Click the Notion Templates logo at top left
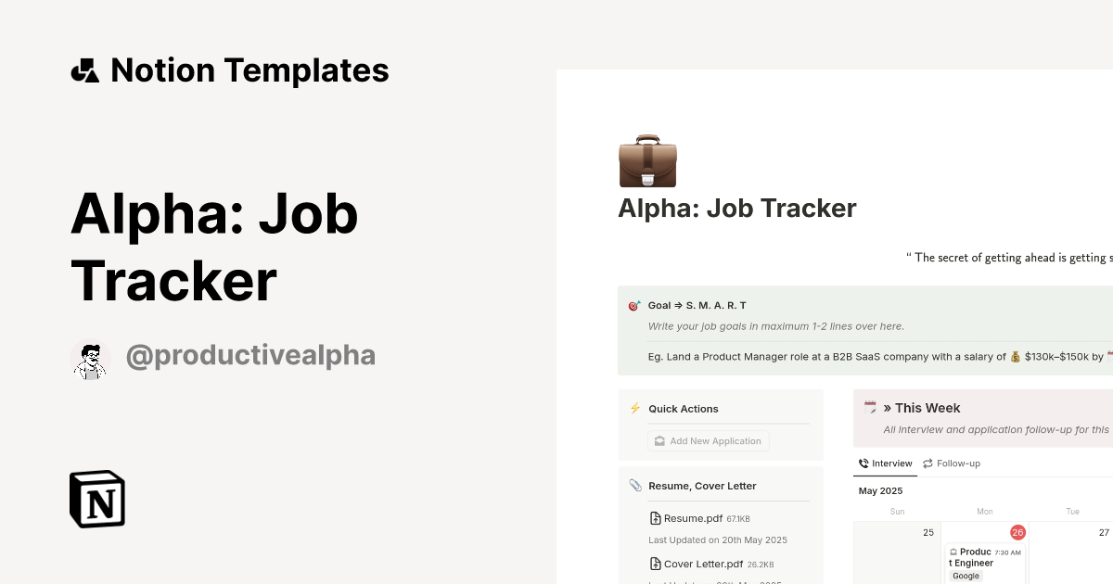This screenshot has width=1113, height=584. (86, 70)
